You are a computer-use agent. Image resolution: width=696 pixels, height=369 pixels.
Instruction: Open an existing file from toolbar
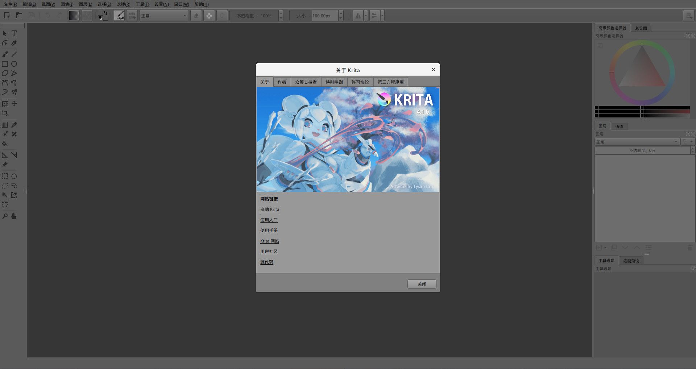pos(19,16)
